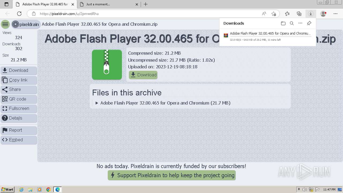
Task: Click the 'Compressed size: 21.2 MB' text
Action: pos(154,53)
